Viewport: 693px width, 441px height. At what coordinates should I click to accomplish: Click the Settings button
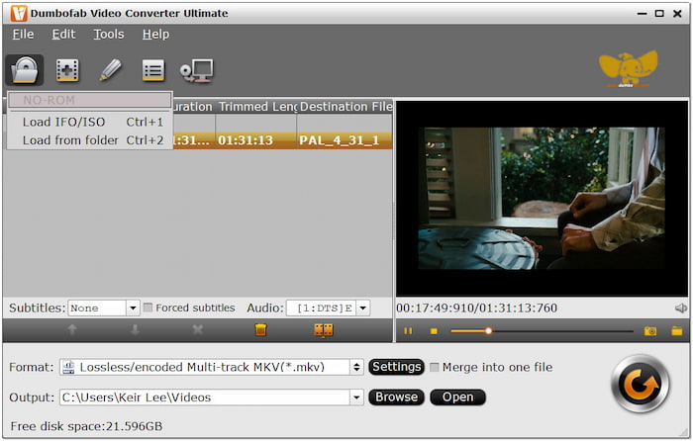[x=396, y=367]
